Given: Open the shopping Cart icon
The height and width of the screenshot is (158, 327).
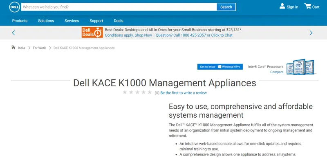Looking at the screenshot, I should [x=307, y=6].
